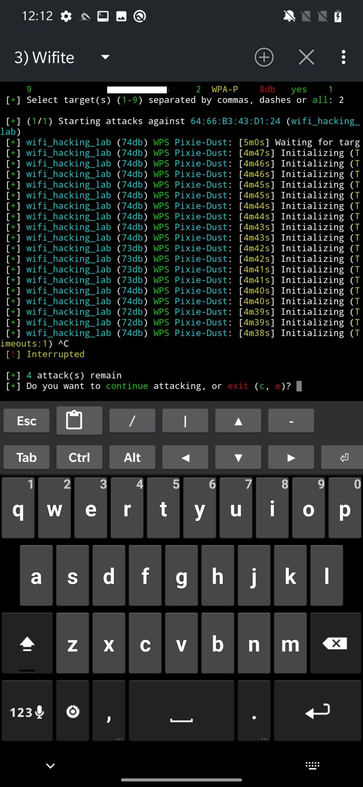
Task: Tap the q key
Action: pos(18,508)
